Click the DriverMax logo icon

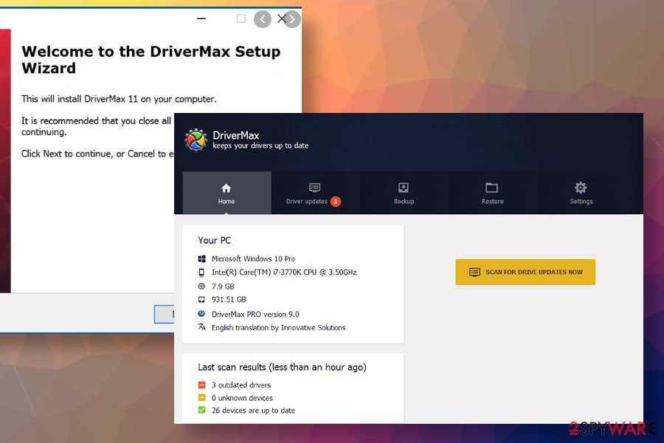pyautogui.click(x=196, y=140)
